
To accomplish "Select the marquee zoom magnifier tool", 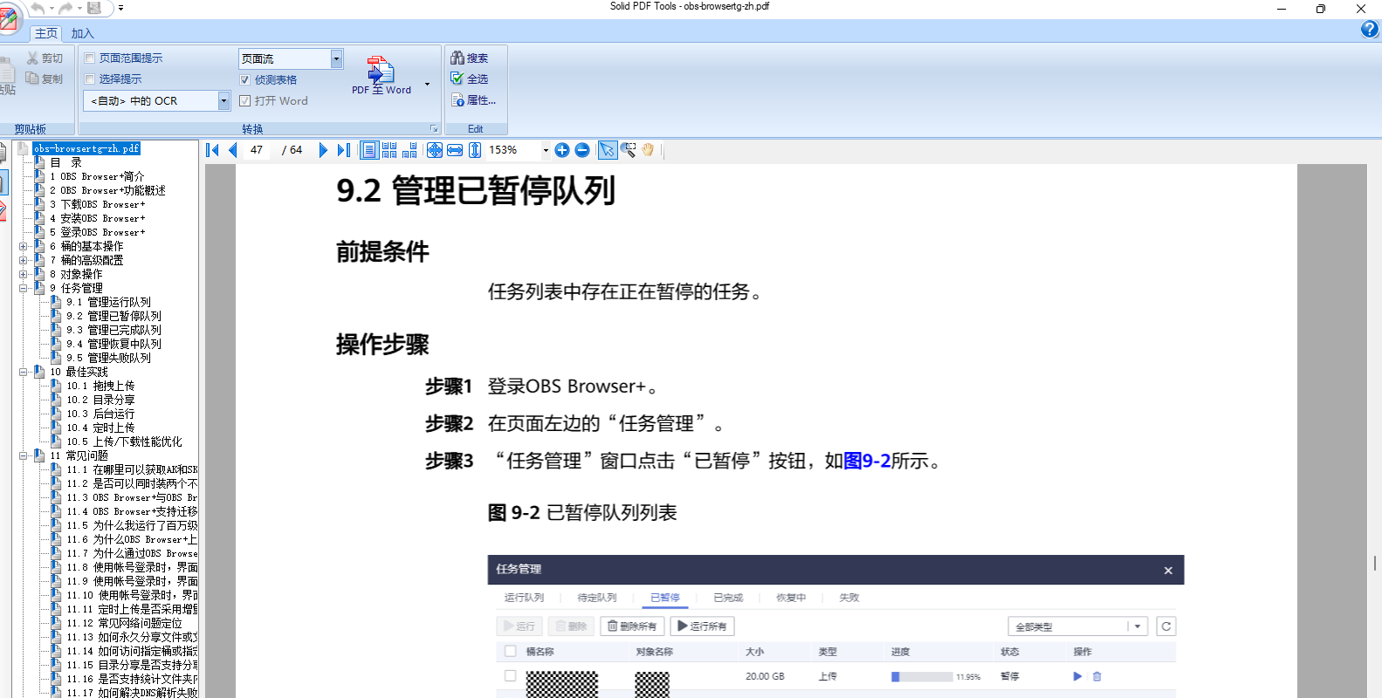I will coord(628,150).
